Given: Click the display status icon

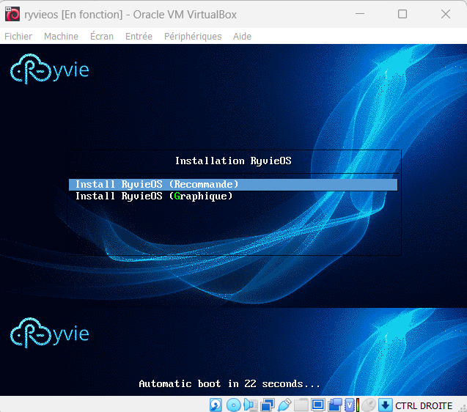Looking at the screenshot, I should tap(317, 405).
